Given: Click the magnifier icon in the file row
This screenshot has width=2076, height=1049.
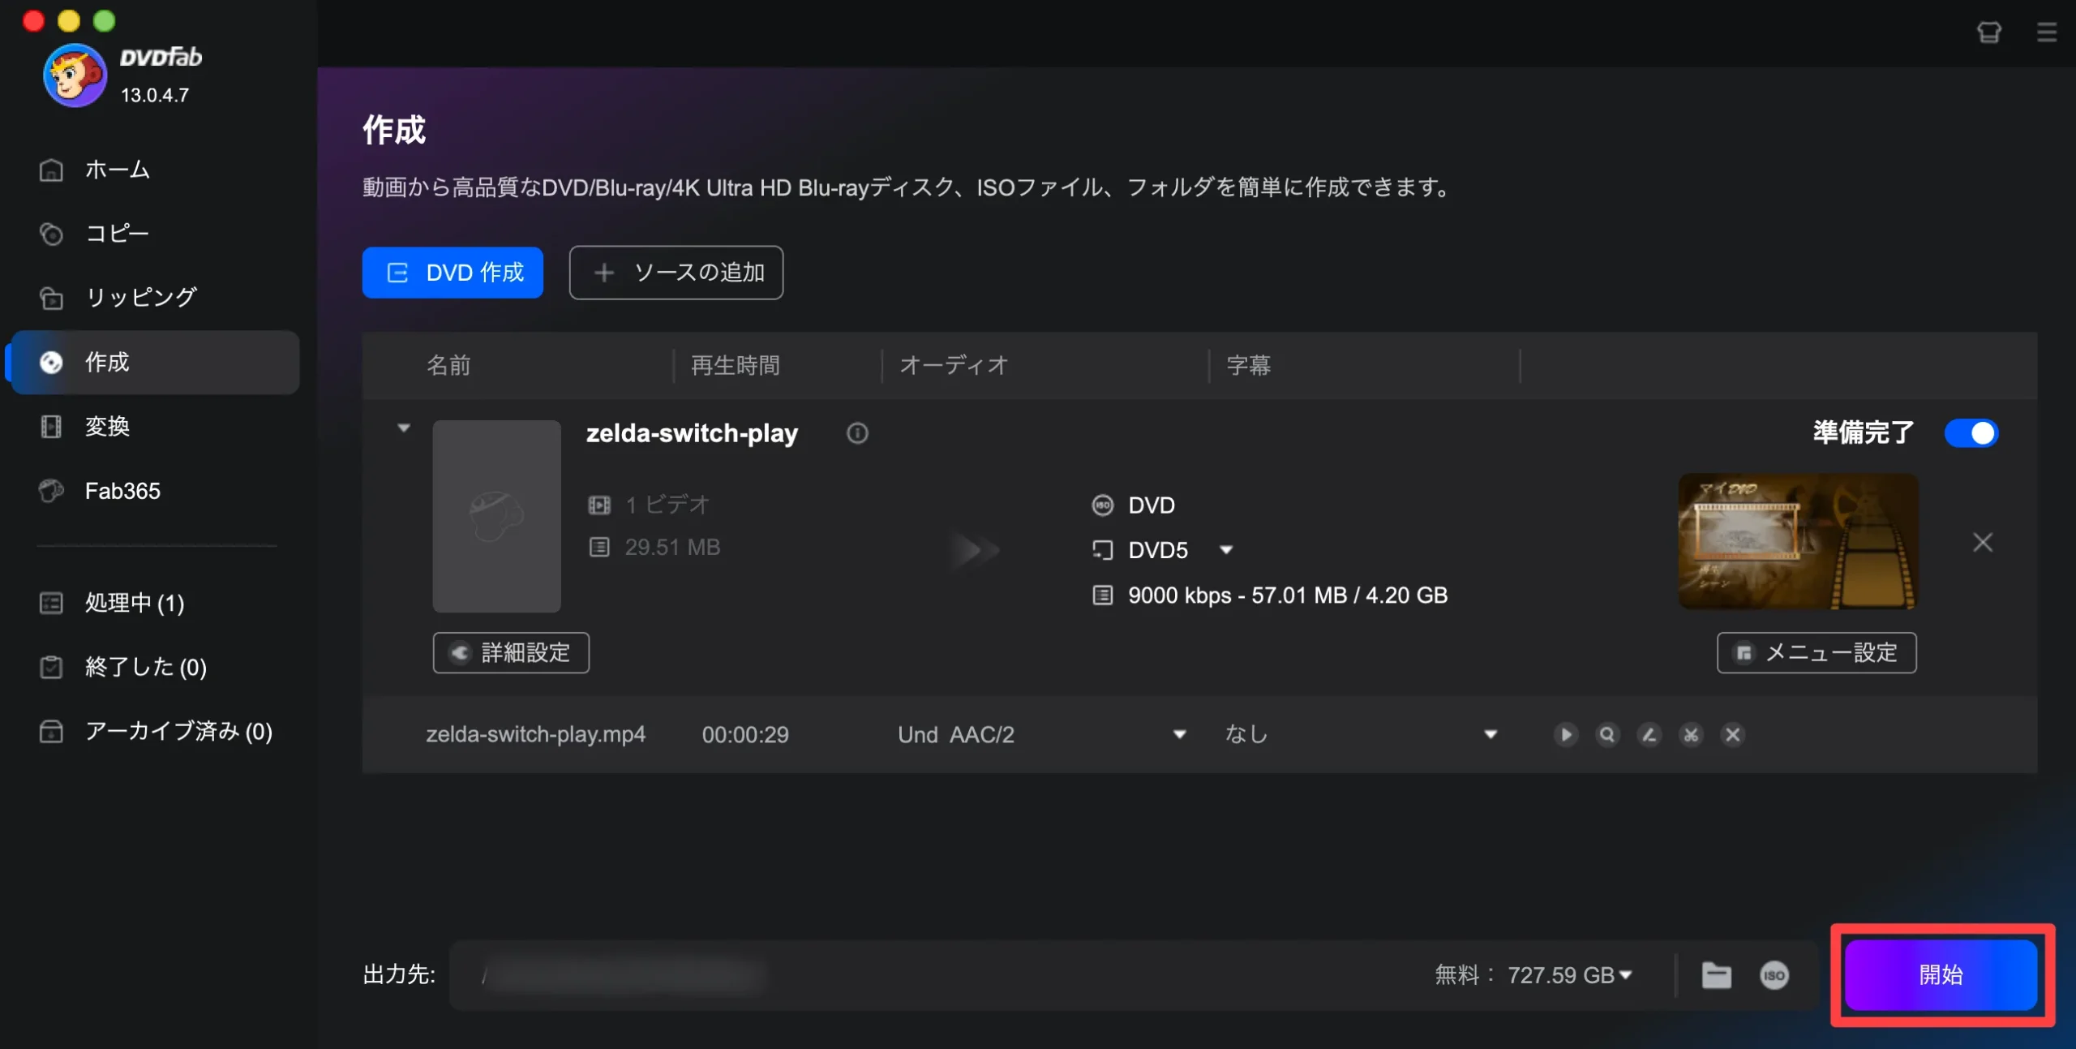Looking at the screenshot, I should (x=1607, y=734).
